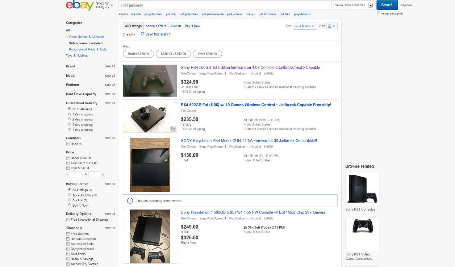Check Include description checkbox
The image size is (455, 267).
pyautogui.click(x=379, y=13)
